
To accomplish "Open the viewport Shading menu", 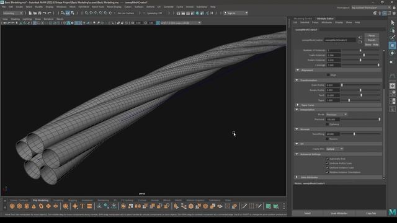I will [x=15, y=19].
